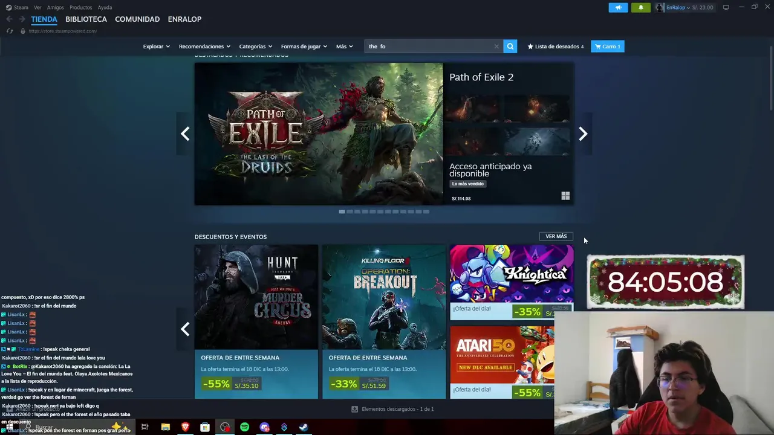
Task: Expand the Formas de jugar dropdown
Action: point(304,47)
